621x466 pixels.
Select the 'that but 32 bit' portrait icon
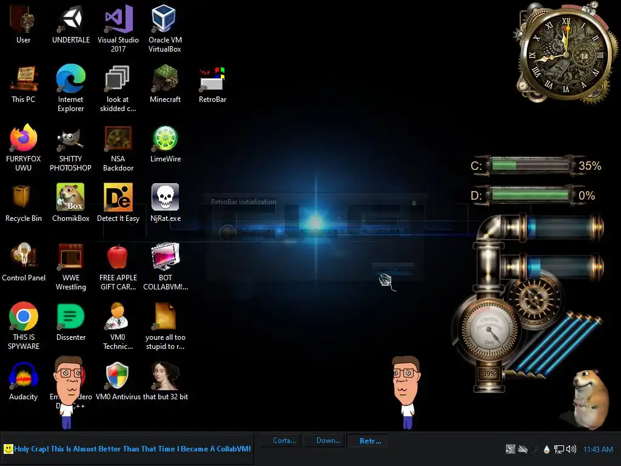pos(165,381)
